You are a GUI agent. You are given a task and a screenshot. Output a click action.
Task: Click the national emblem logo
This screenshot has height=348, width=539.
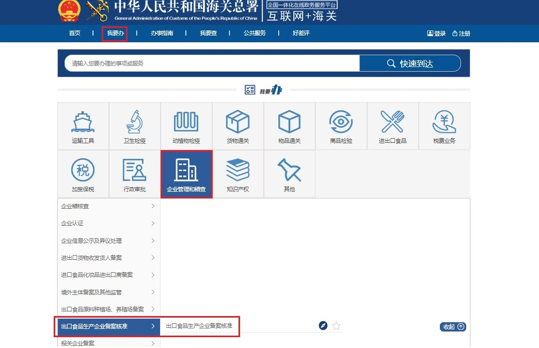69,11
